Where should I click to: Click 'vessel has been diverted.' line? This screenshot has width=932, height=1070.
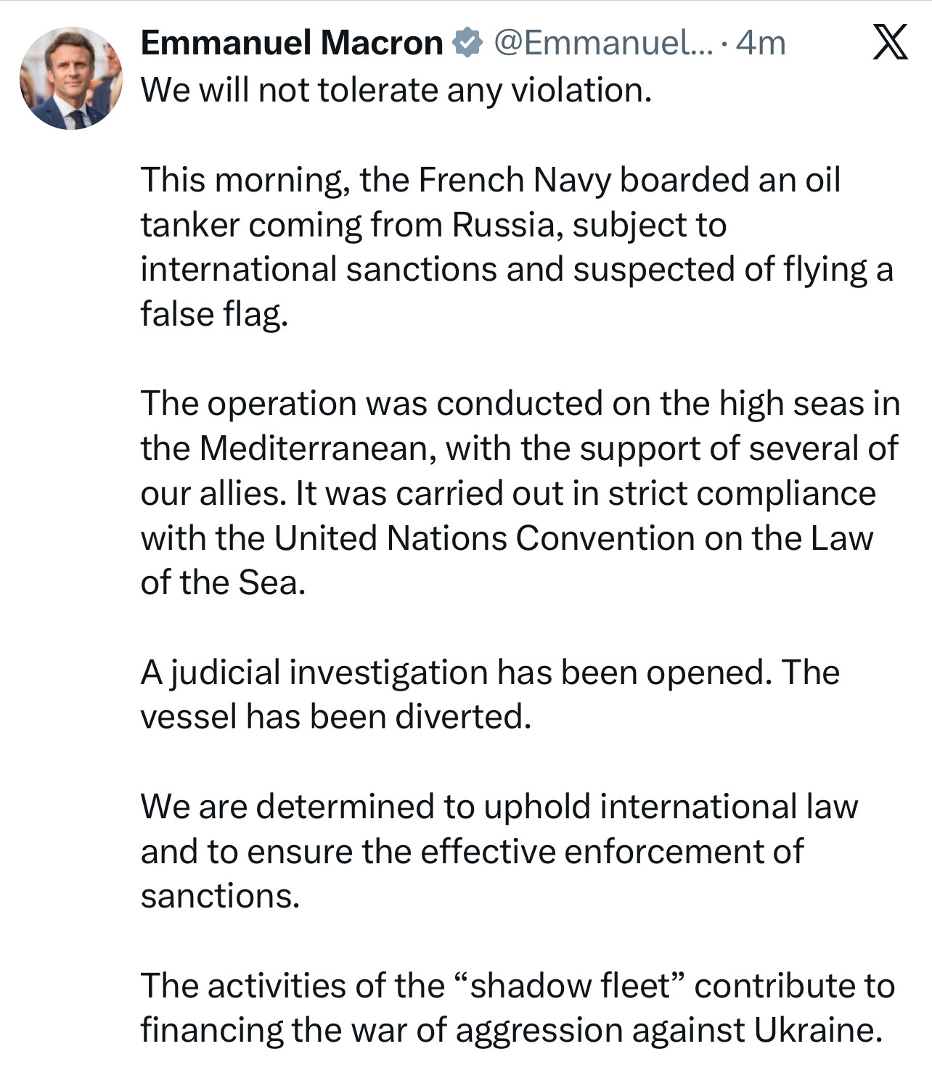click(x=335, y=717)
